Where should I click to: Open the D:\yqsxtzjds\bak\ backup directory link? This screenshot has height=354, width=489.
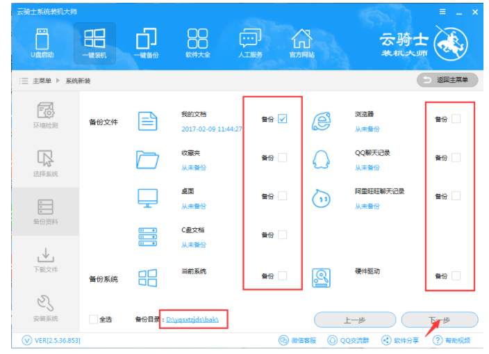click(192, 320)
